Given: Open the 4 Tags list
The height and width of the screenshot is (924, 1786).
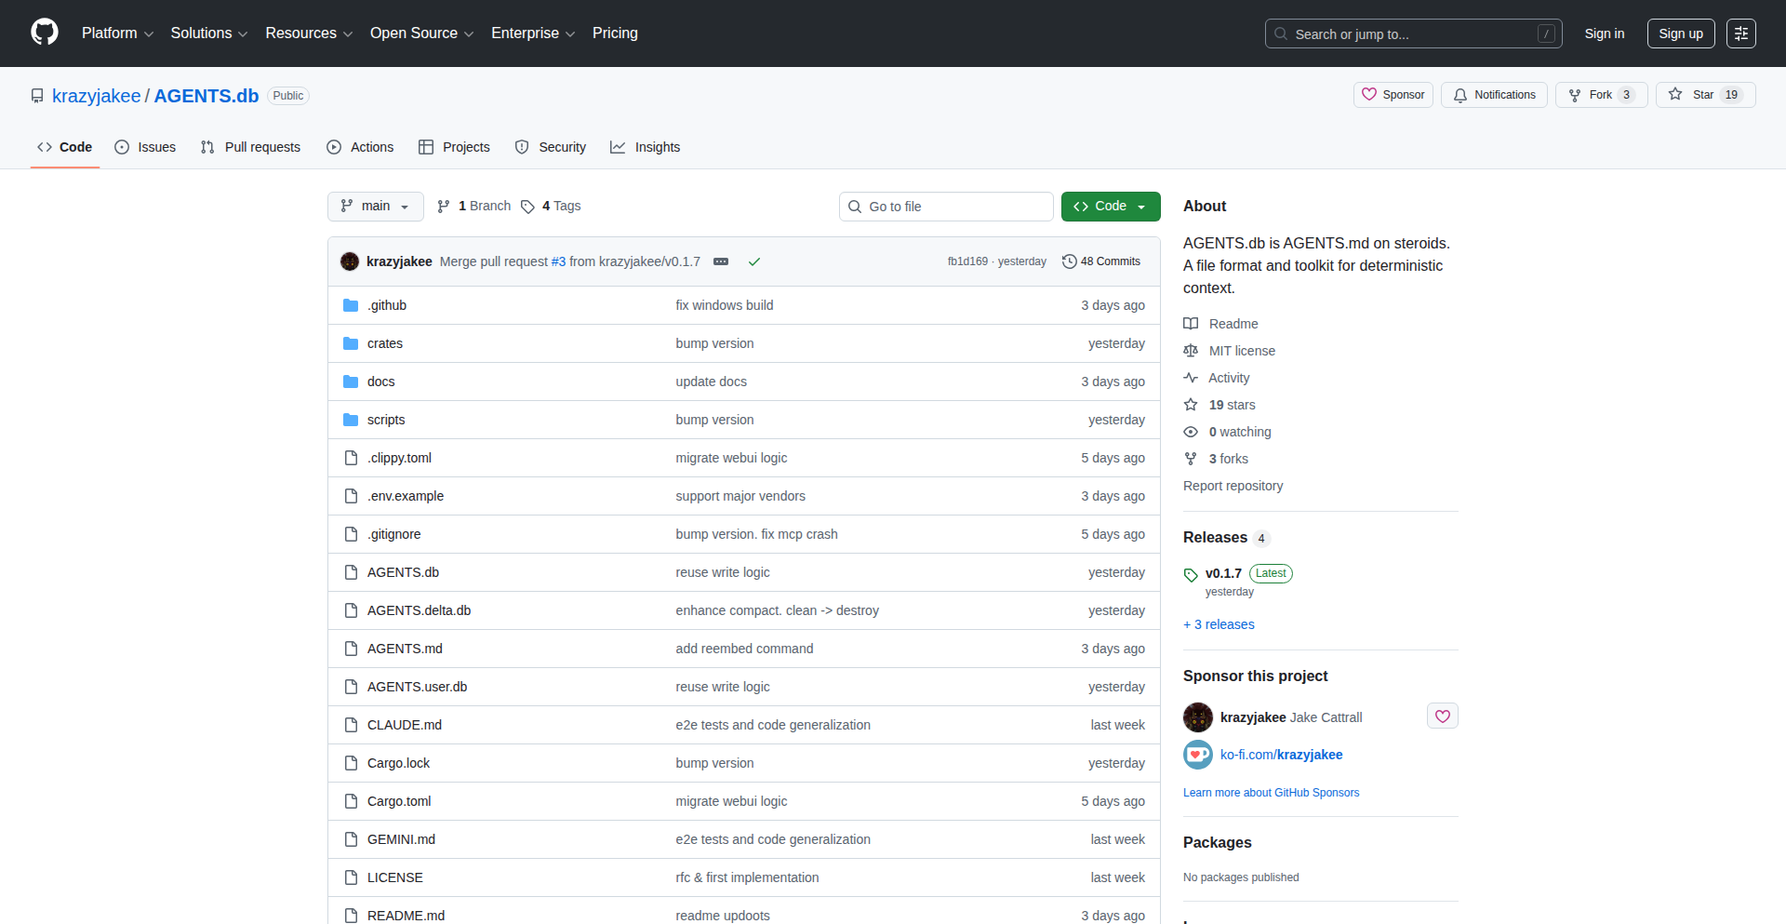Looking at the screenshot, I should [551, 207].
